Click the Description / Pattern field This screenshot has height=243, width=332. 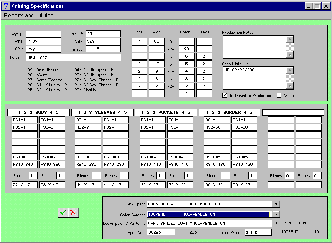click(209, 224)
